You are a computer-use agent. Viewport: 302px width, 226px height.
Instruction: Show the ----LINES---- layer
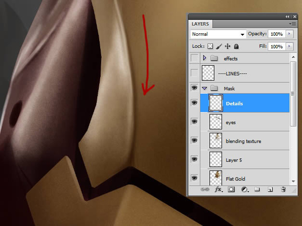pos(194,73)
